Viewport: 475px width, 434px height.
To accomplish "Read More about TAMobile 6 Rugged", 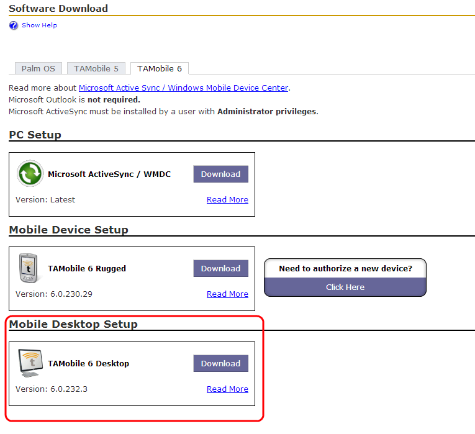I will pyautogui.click(x=227, y=294).
